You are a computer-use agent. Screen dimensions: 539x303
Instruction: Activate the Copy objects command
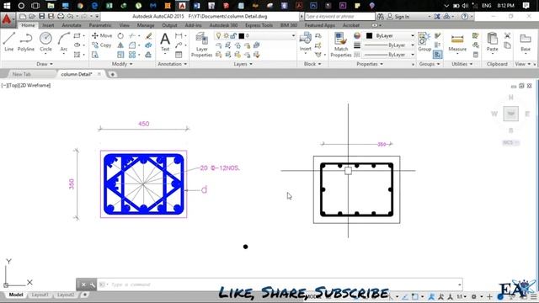[102, 45]
